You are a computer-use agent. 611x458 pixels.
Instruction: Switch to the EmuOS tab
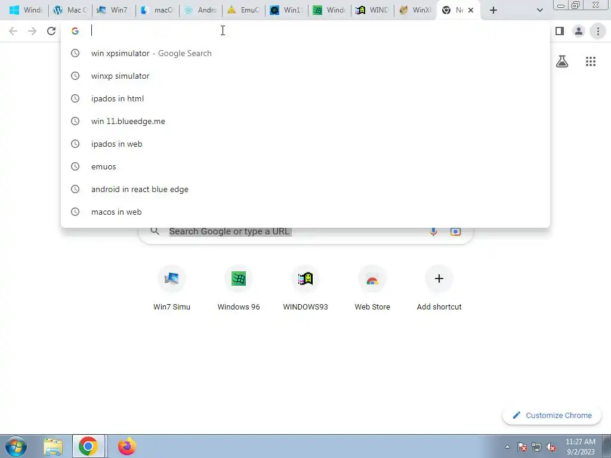tap(243, 10)
